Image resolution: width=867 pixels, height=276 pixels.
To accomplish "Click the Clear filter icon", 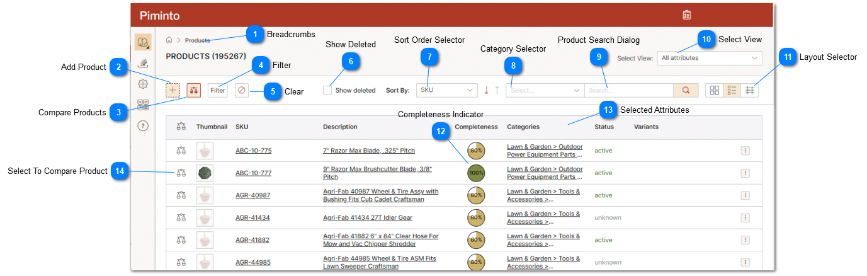I will (x=242, y=90).
